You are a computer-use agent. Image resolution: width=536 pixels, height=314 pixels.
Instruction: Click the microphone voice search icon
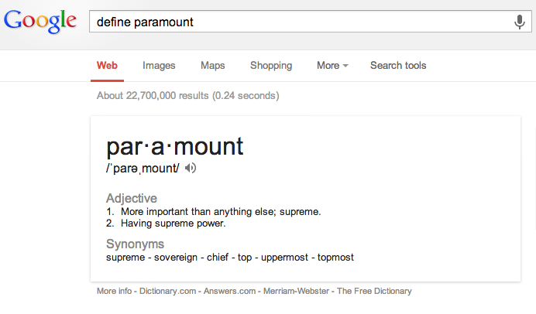coord(520,22)
